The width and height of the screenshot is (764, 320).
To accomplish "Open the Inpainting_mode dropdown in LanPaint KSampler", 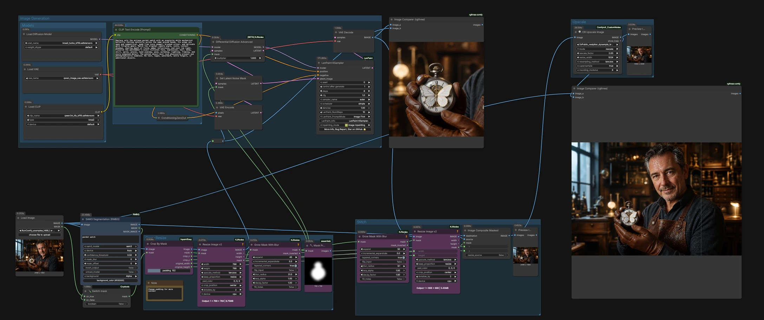I will [x=345, y=125].
